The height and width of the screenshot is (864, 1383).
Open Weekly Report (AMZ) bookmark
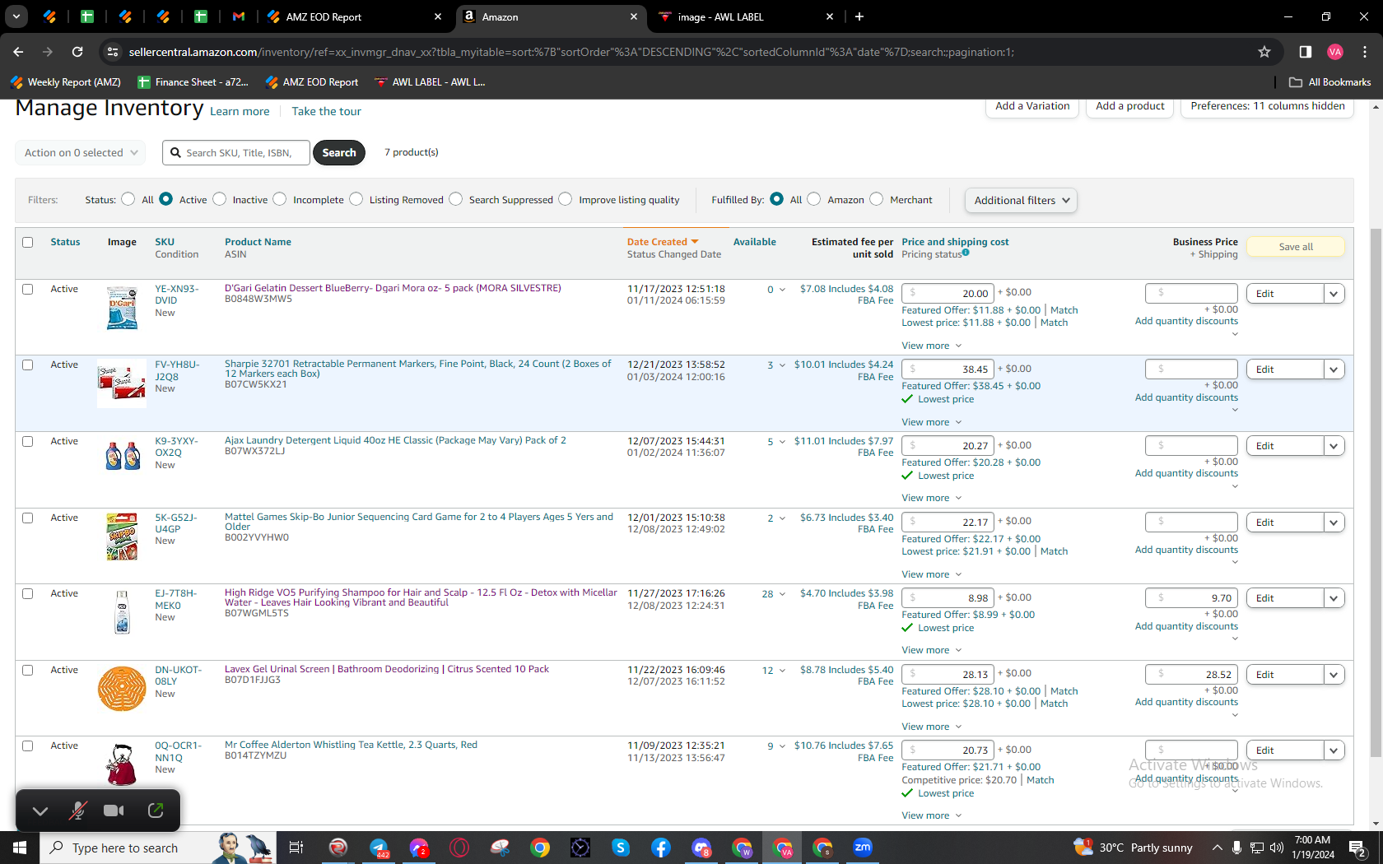(x=66, y=82)
